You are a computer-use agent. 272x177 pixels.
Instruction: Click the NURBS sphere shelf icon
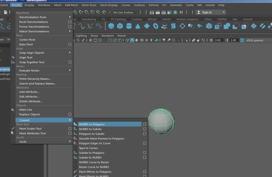[x=111, y=26]
